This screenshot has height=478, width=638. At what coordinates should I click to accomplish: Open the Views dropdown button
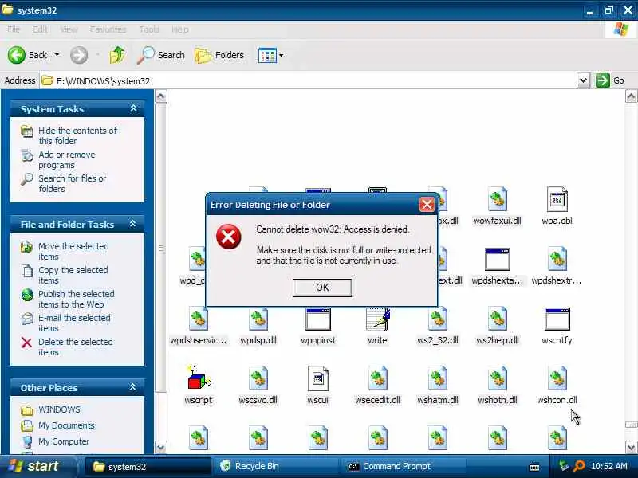[x=270, y=55]
